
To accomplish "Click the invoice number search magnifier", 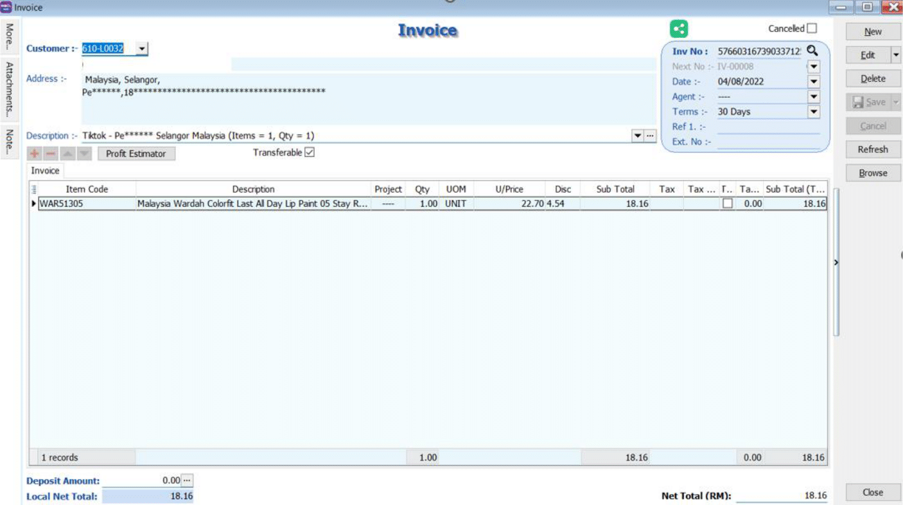I will 812,51.
